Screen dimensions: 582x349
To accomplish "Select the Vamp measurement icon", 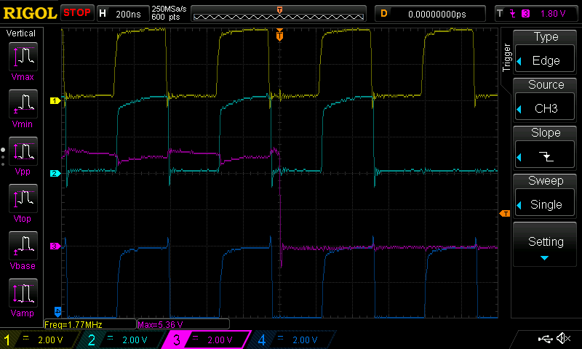I will 23,293.
